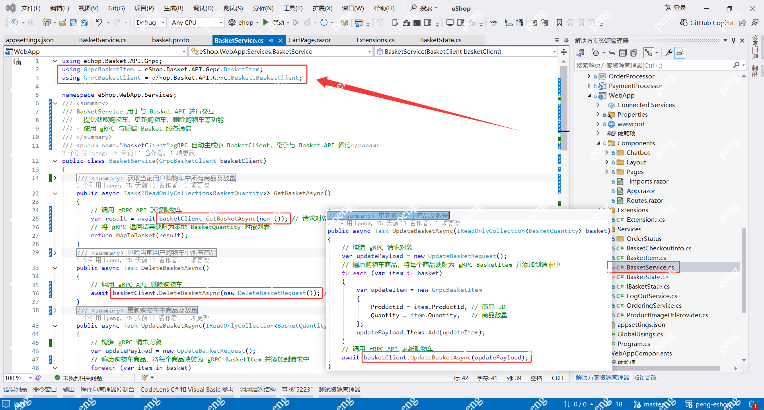Toggle Preview Selected Items in Solution Explorer
This screenshot has height=410, width=764.
coord(680,53)
